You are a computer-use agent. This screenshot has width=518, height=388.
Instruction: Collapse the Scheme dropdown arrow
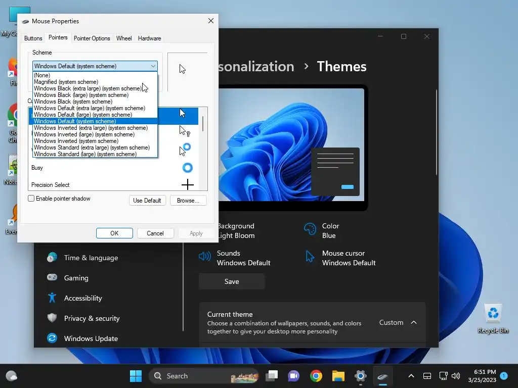[x=153, y=66]
